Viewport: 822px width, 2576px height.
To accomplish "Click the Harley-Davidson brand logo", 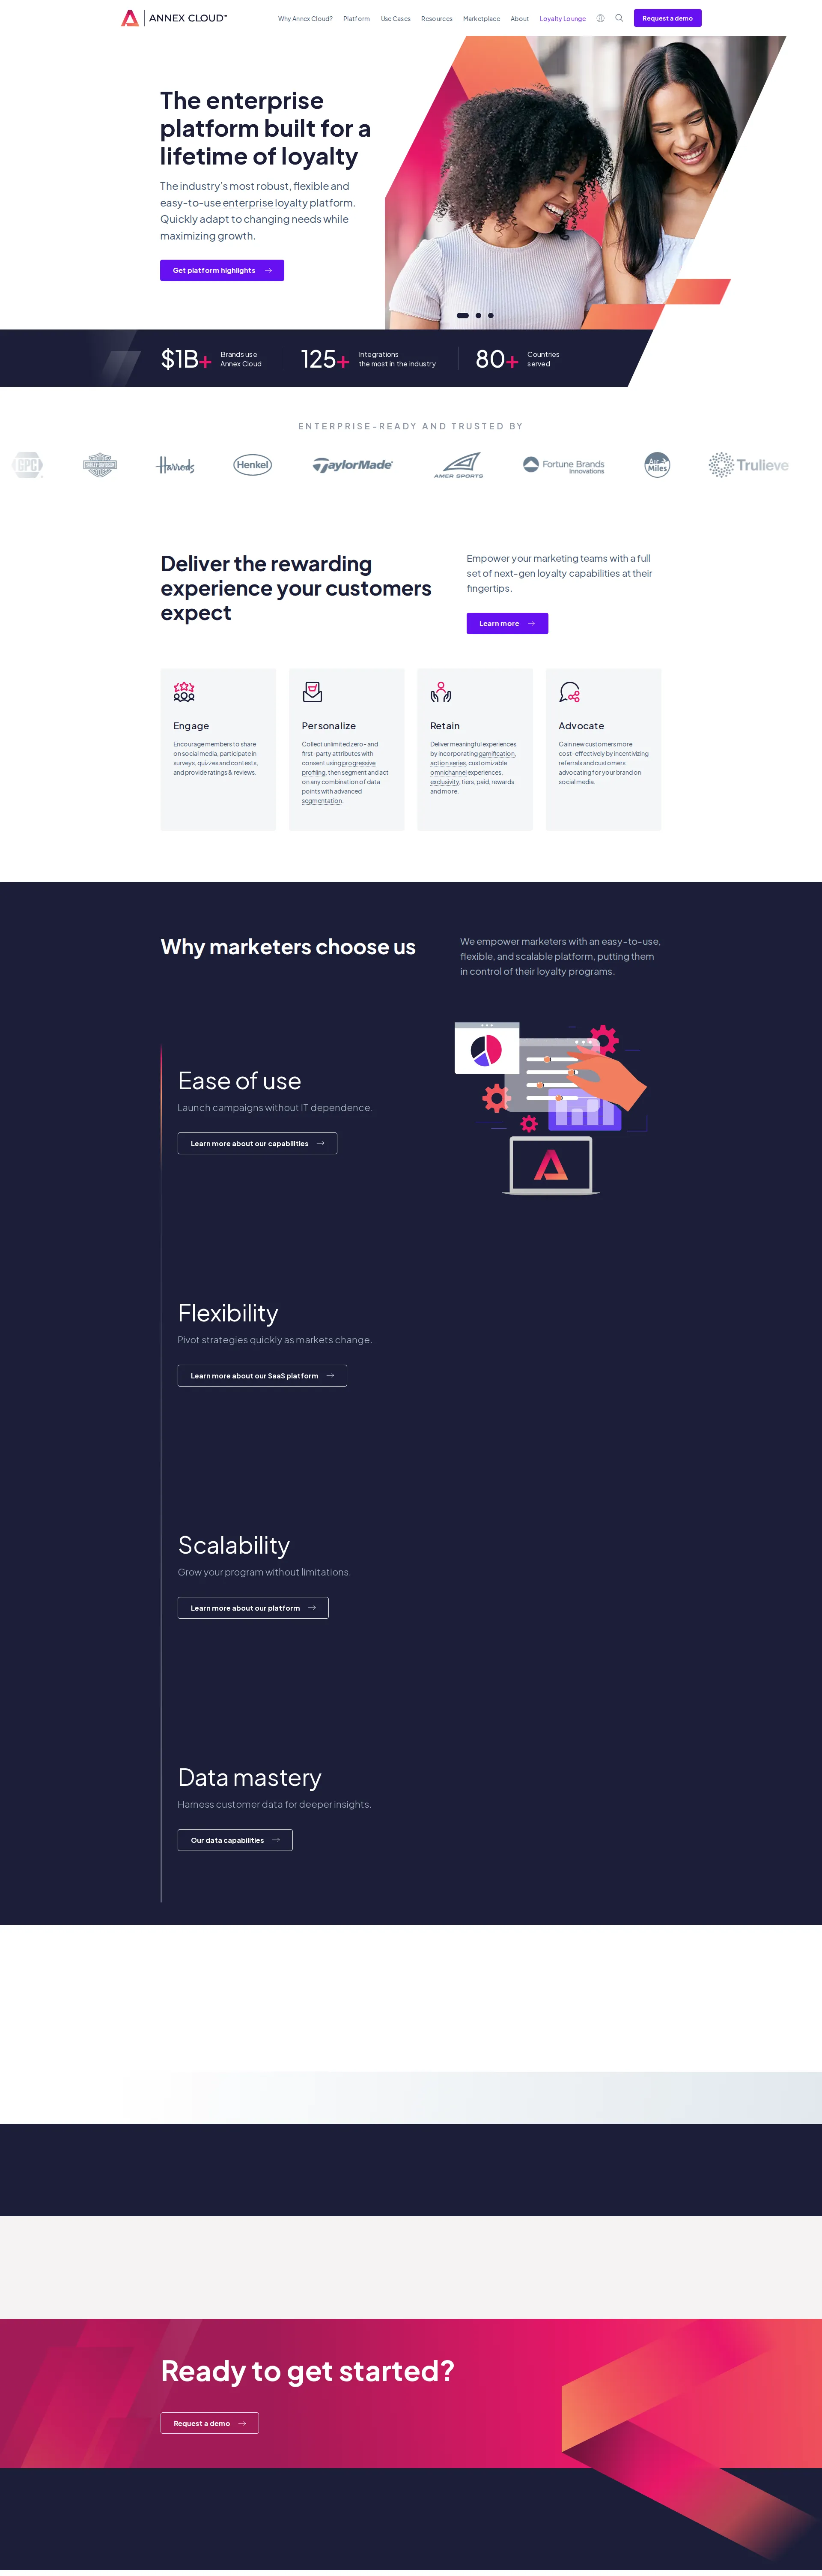I will pyautogui.click(x=100, y=464).
